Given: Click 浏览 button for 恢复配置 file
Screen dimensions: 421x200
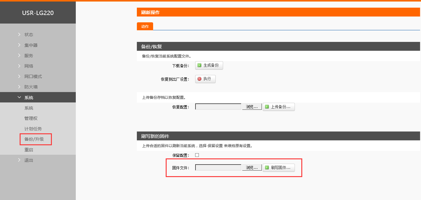Looking at the screenshot, I should 252,107.
